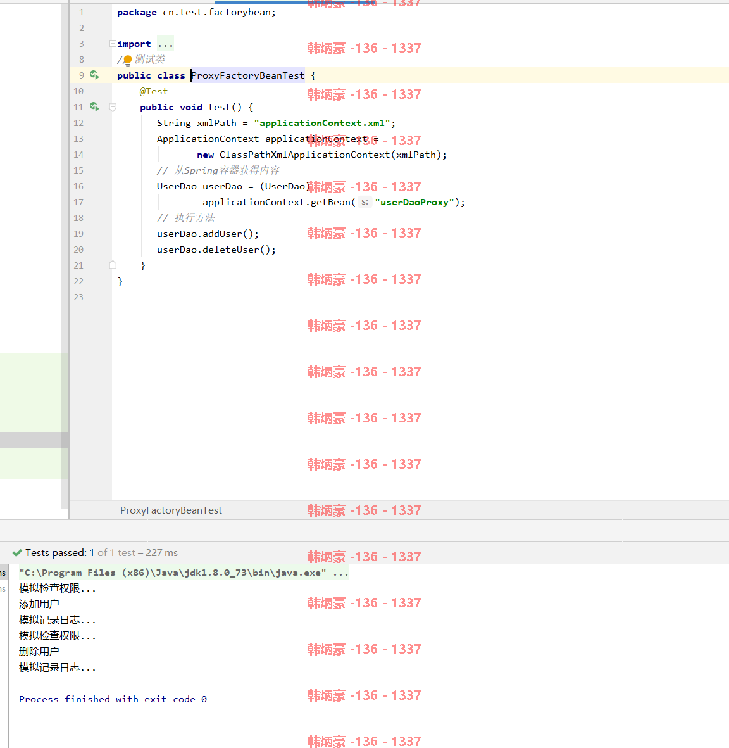Click line number 23 in the gutter
The image size is (729, 748).
[x=78, y=297]
